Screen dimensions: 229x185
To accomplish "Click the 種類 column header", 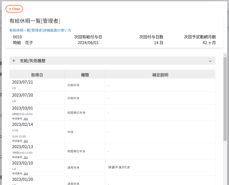I will tap(85, 75).
